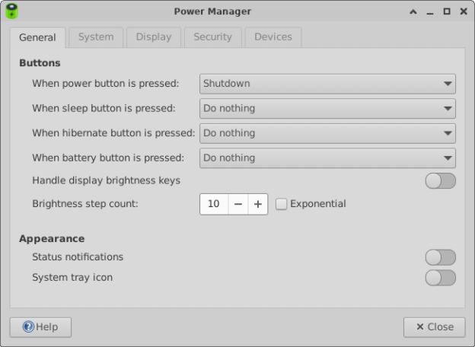Viewport: 475px width, 347px height.
Task: Close window using title bar X icon
Action: click(463, 11)
